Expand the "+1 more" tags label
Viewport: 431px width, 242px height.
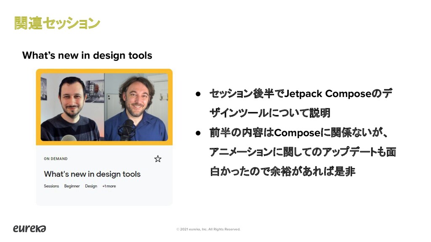(x=109, y=186)
